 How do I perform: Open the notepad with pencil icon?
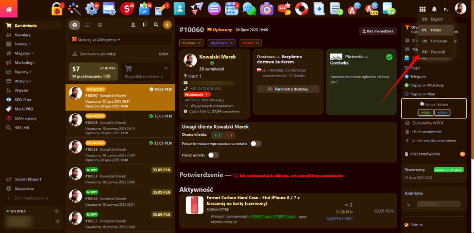point(162,9)
